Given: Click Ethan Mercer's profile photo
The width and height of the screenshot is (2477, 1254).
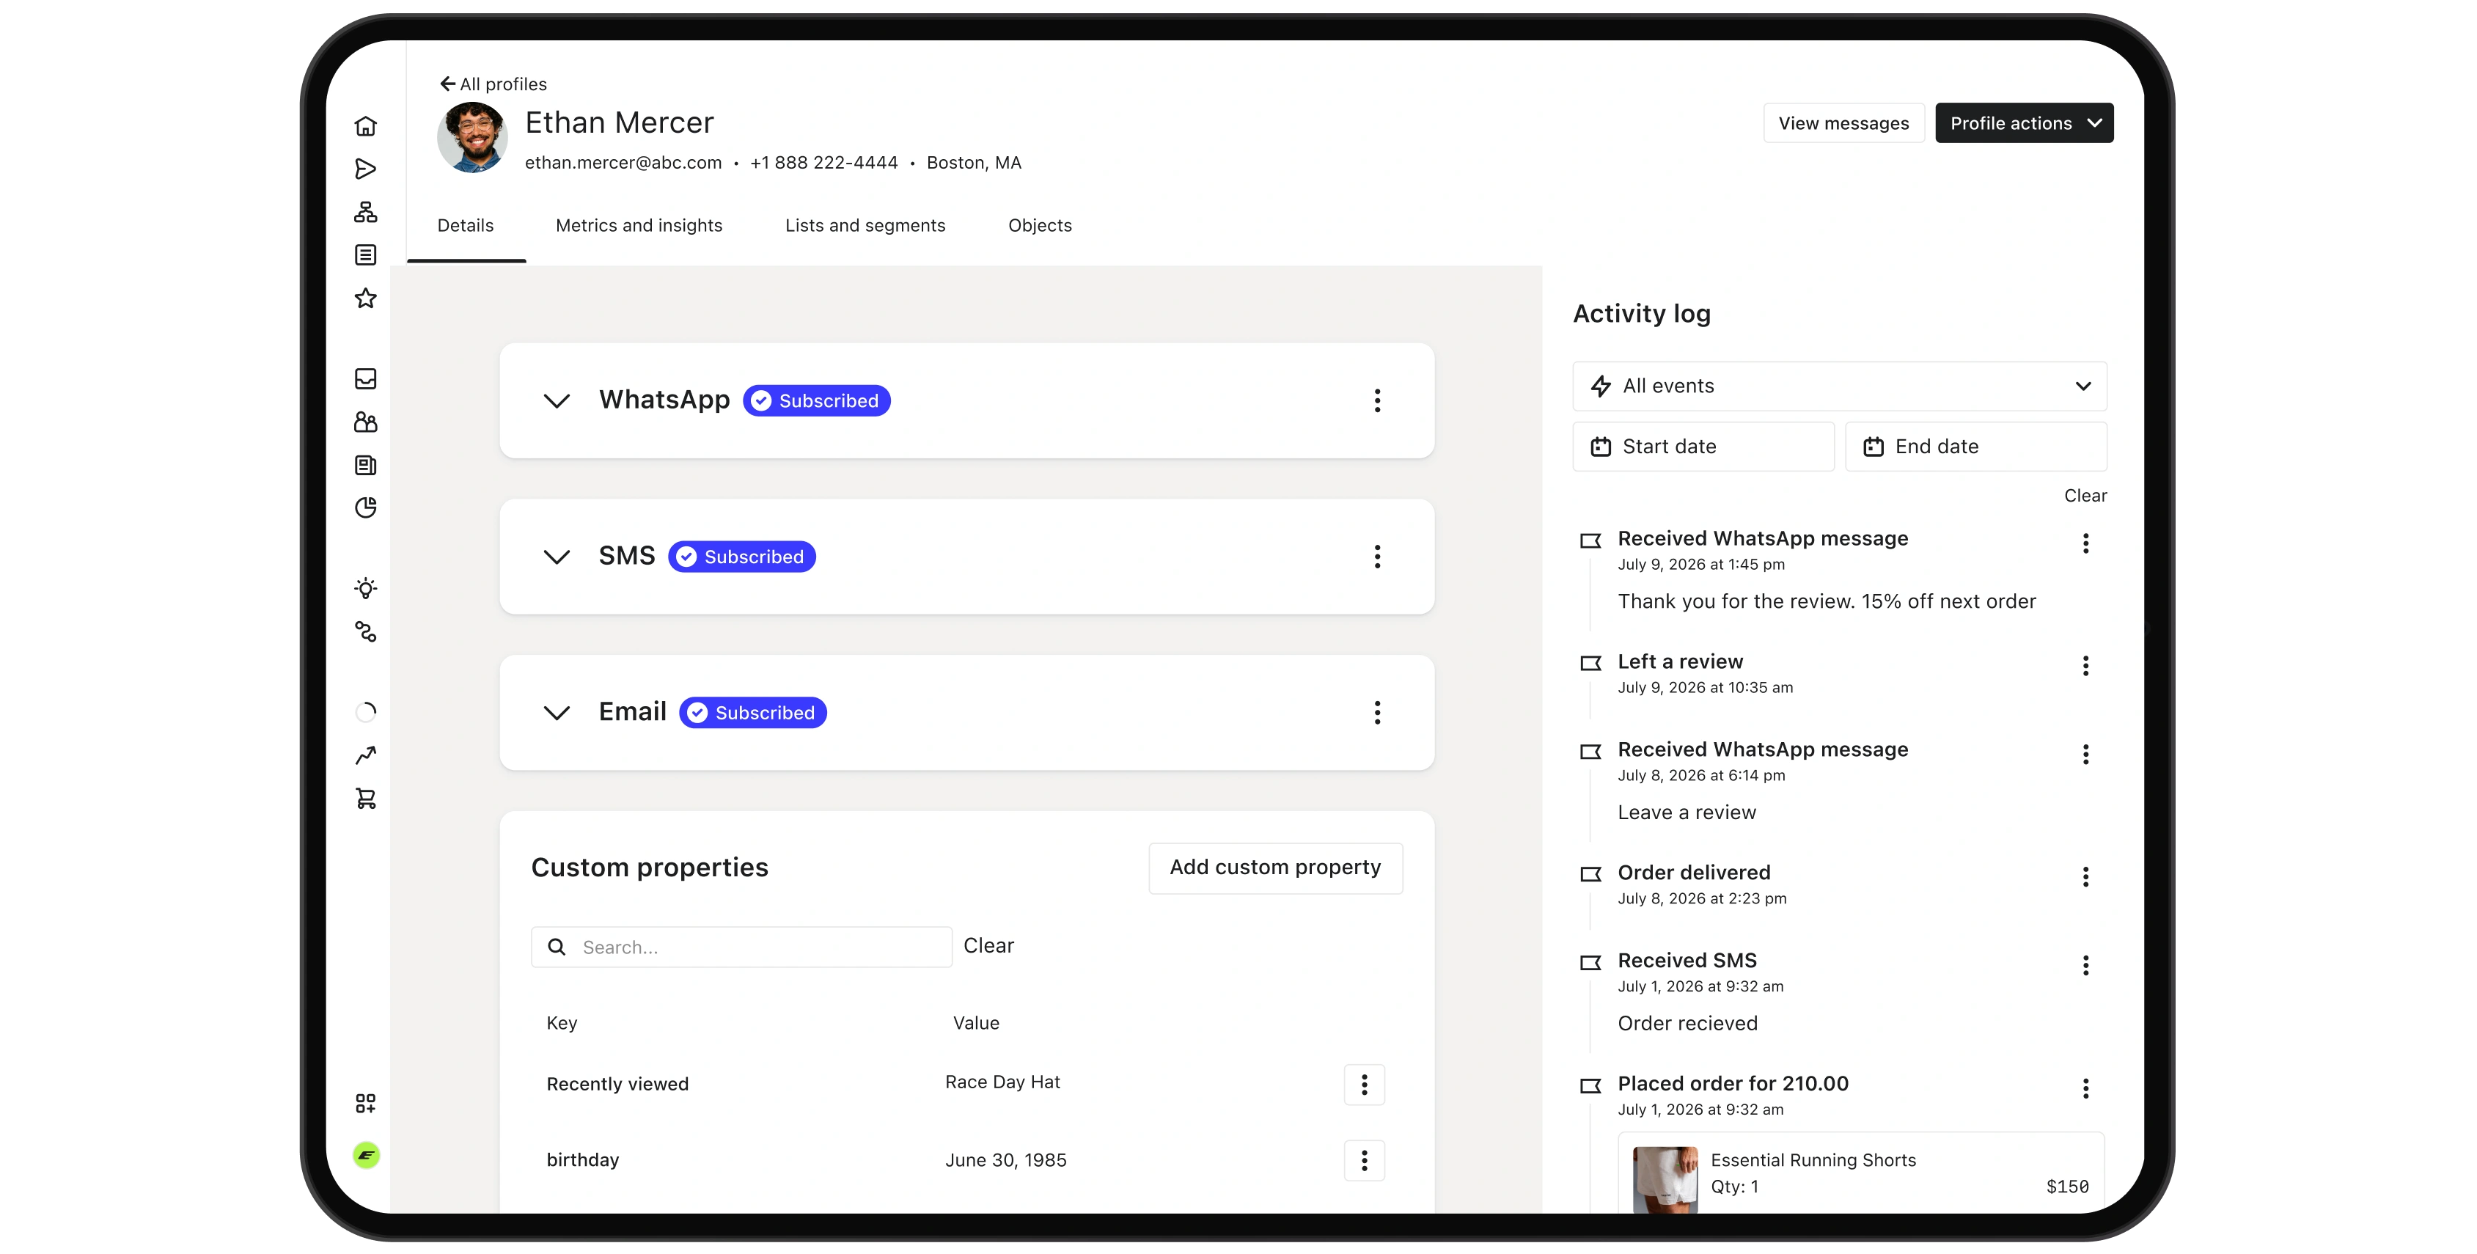Looking at the screenshot, I should (x=472, y=139).
